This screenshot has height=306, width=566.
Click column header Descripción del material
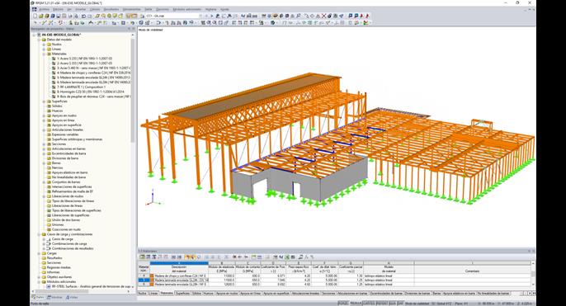click(x=179, y=269)
